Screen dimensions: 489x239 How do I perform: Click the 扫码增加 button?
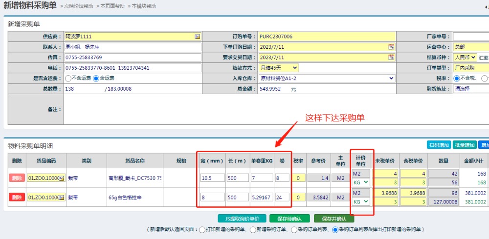(439, 145)
